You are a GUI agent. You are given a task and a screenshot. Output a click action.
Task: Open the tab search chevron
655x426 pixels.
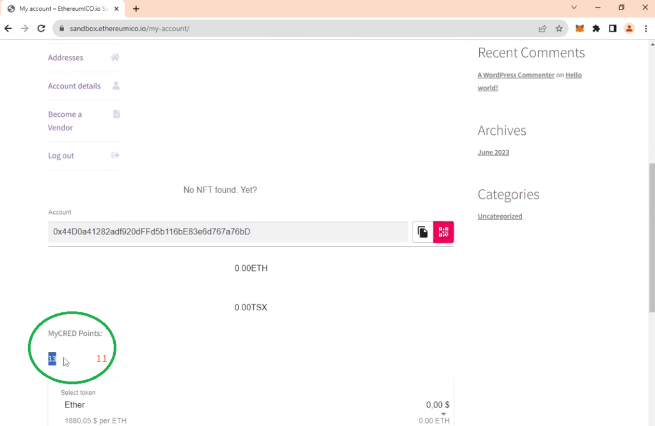(574, 8)
